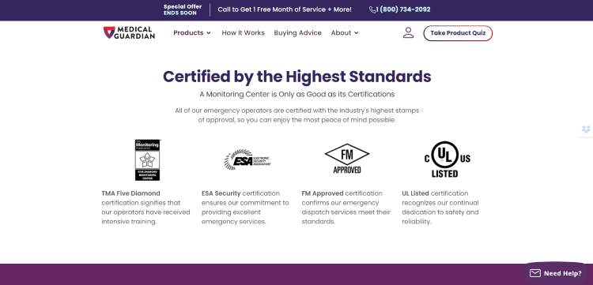593x285 pixels.
Task: Click the envelope icon in Need Help
Action: (534, 273)
